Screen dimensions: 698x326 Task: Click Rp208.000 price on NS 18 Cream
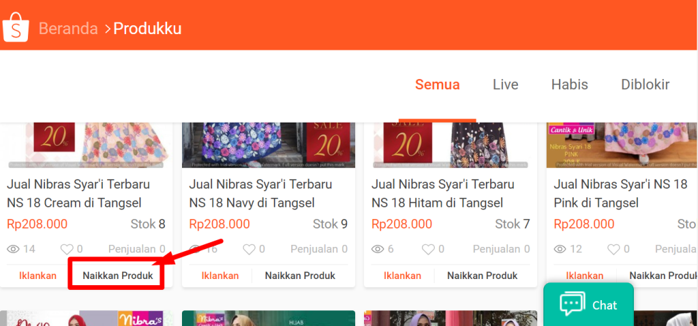(37, 224)
